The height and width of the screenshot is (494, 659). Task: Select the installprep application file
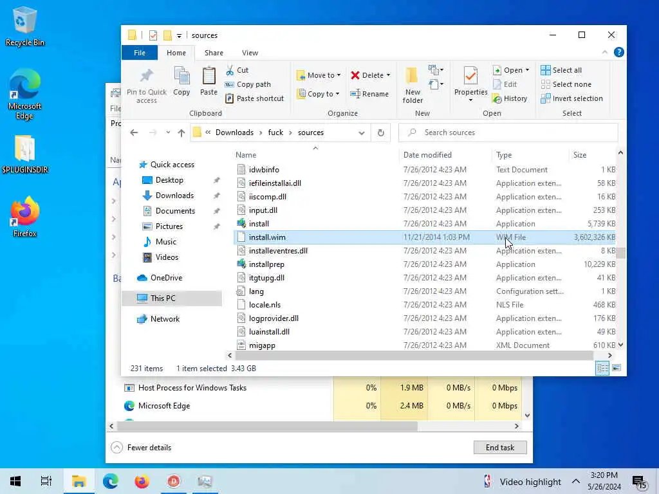(x=266, y=264)
